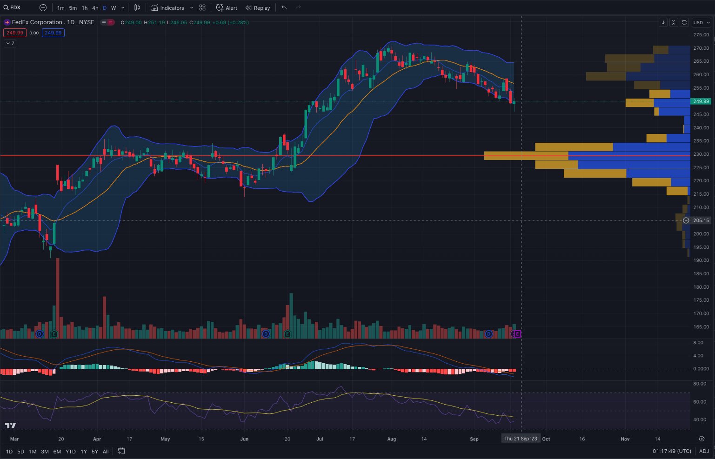Click the 249.99 current price label
715x459 pixels.
(701, 101)
